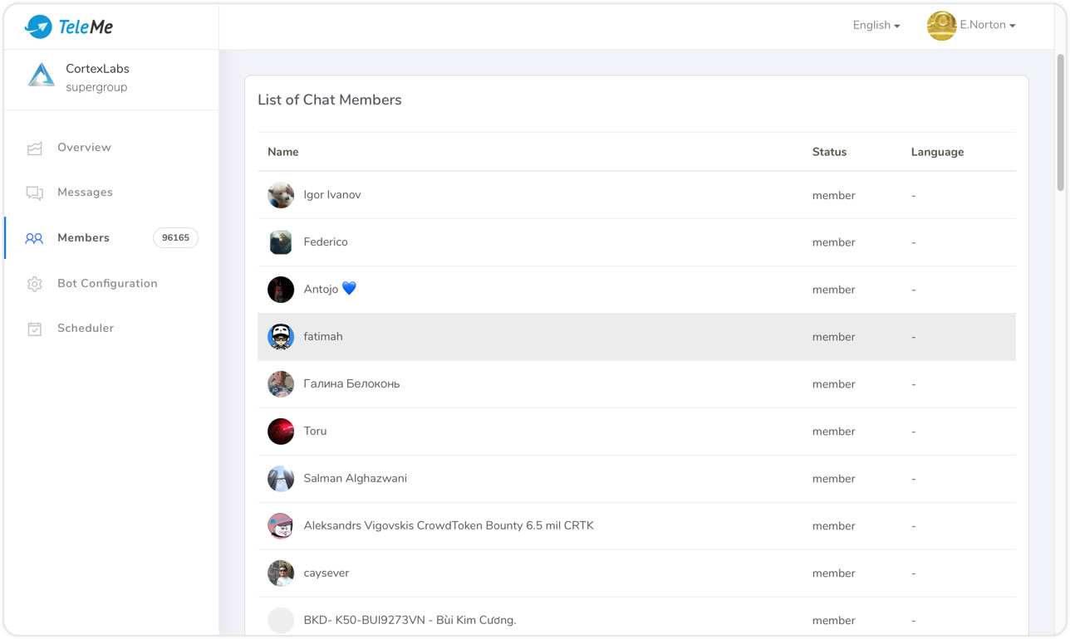Go to the Overview section
Screen dimensions: 1070x639
(84, 147)
